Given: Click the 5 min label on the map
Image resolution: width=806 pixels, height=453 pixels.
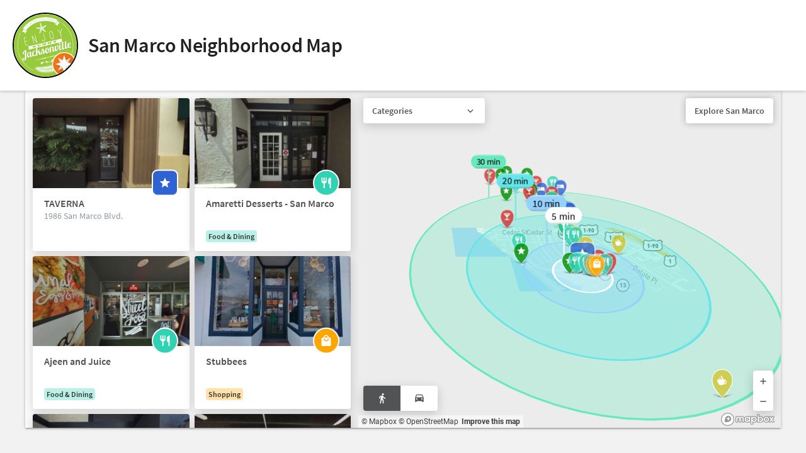Looking at the screenshot, I should [563, 216].
